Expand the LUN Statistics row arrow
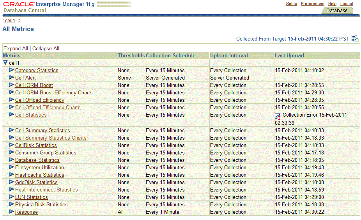Image resolution: width=361 pixels, height=220 pixels. pos(12,197)
